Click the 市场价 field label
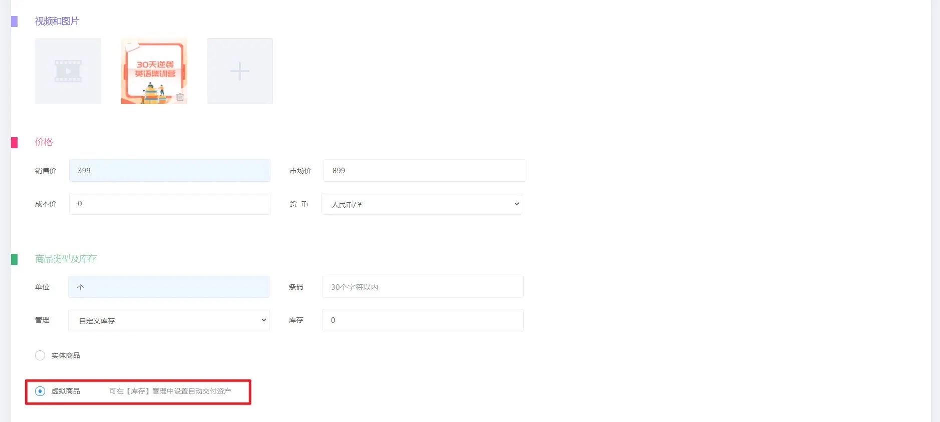The width and height of the screenshot is (940, 422). (300, 171)
